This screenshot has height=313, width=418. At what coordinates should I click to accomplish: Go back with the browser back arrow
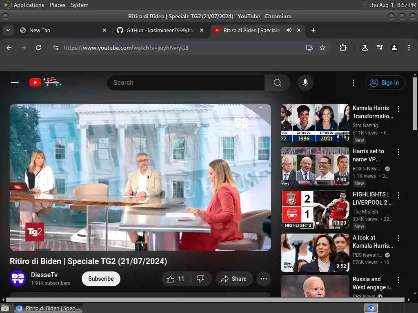pyautogui.click(x=9, y=48)
